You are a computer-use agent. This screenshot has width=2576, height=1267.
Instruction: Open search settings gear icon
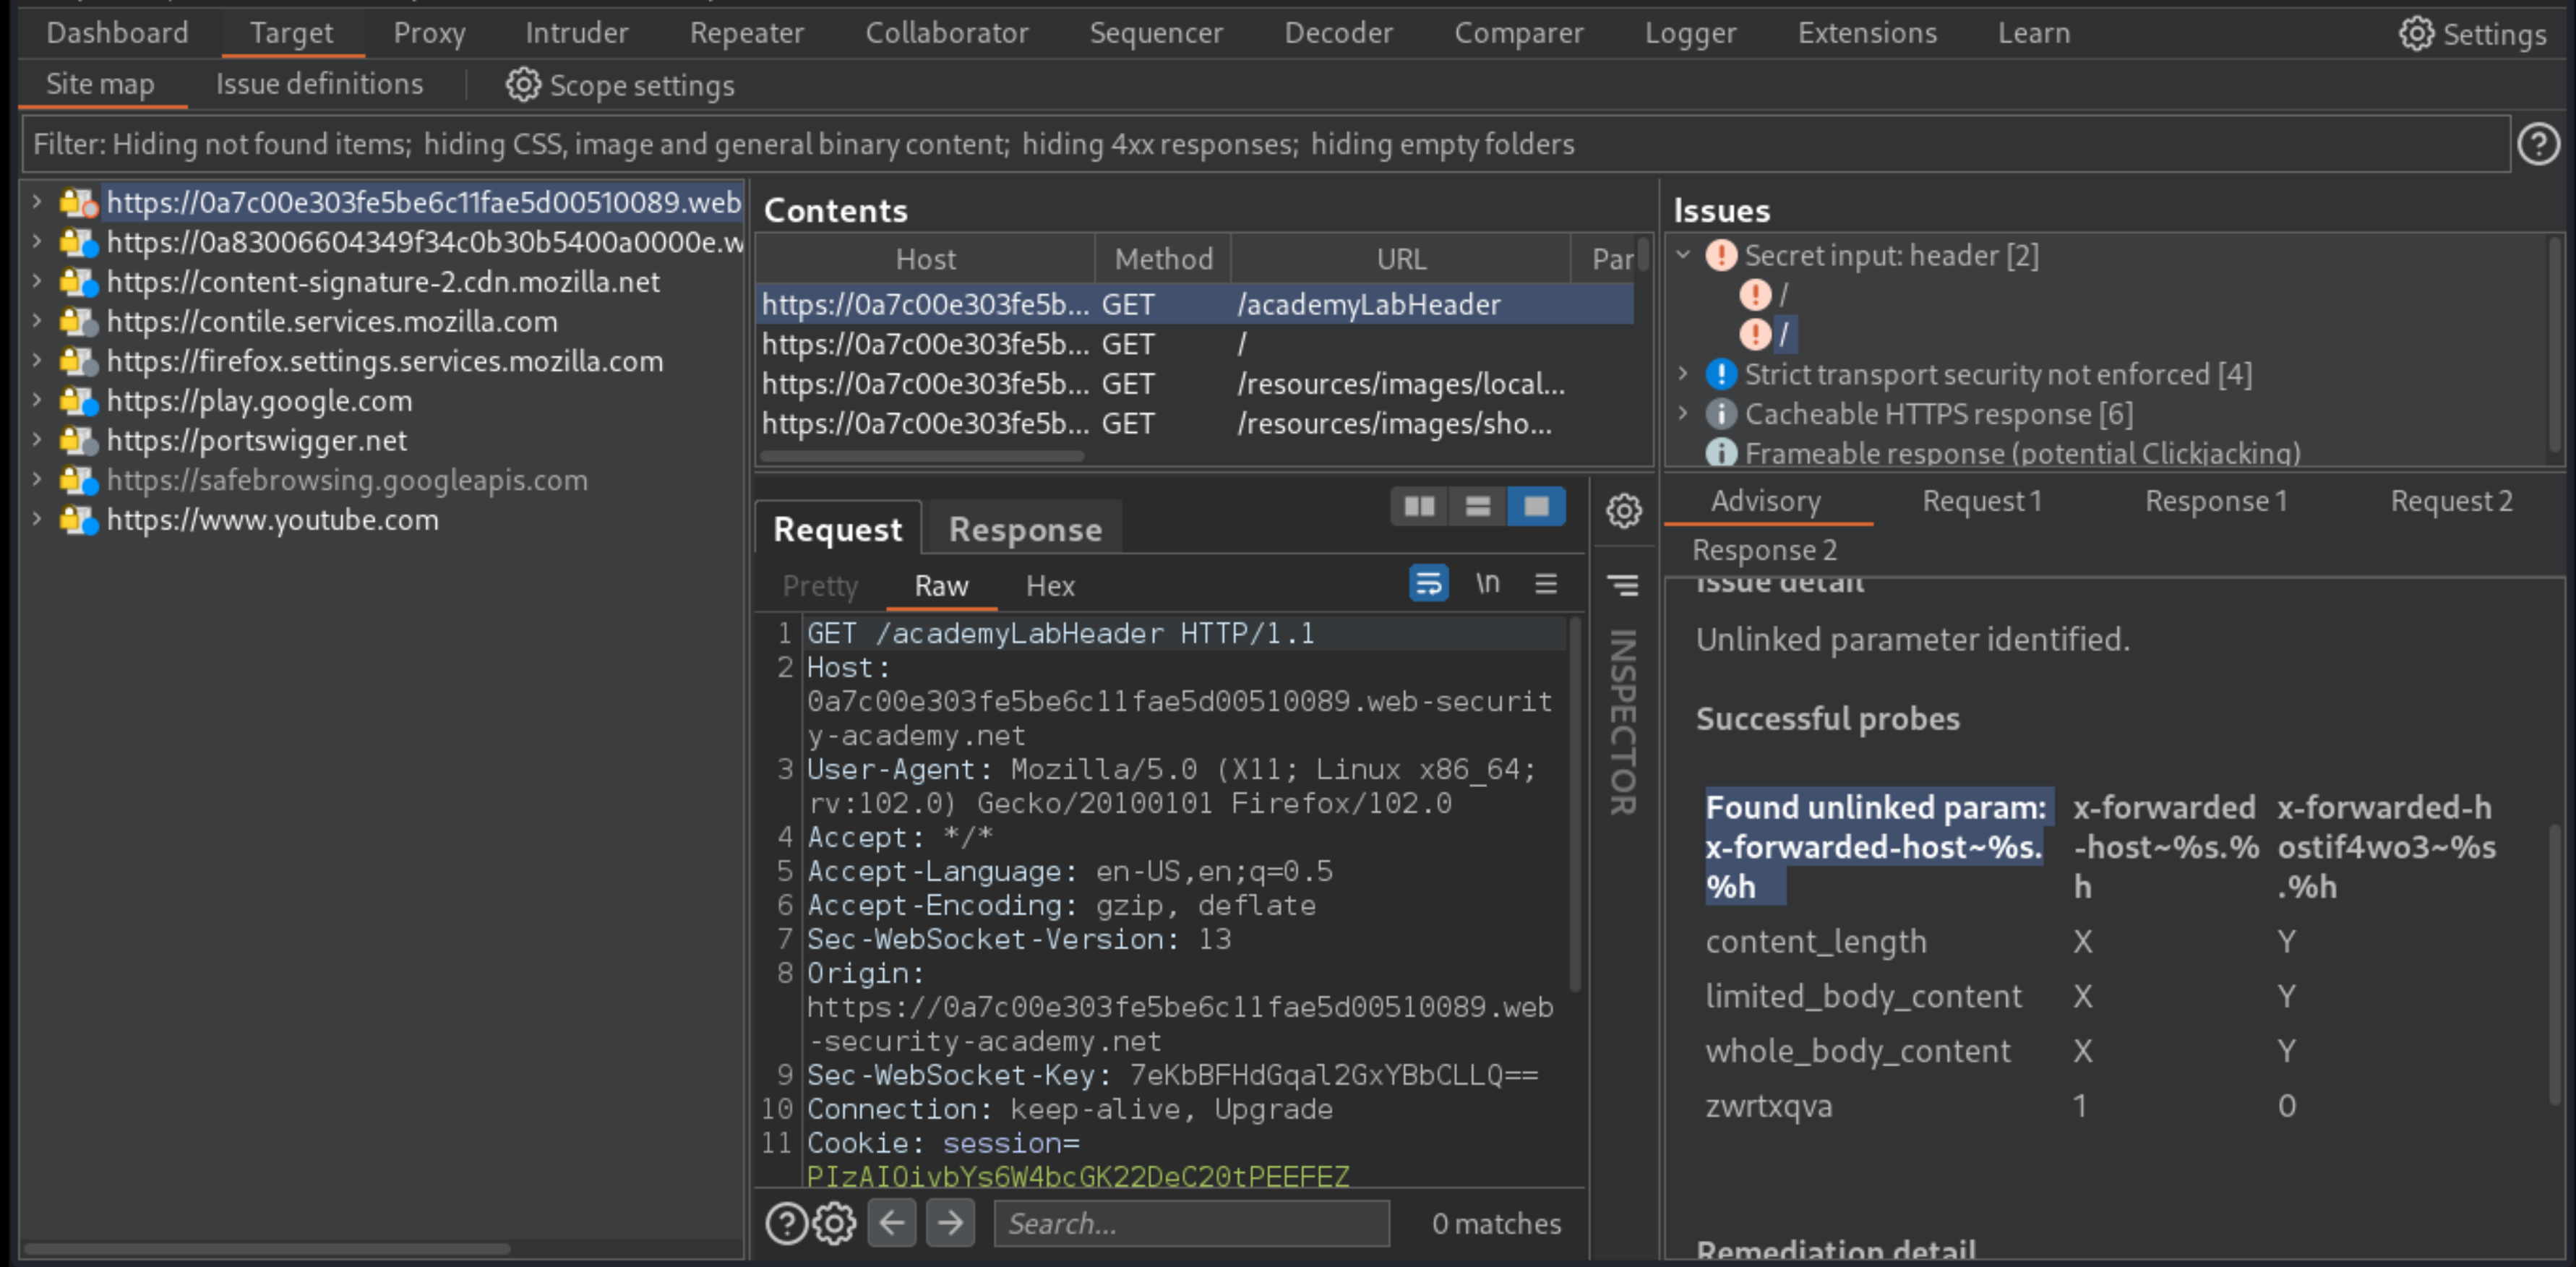pyautogui.click(x=834, y=1223)
